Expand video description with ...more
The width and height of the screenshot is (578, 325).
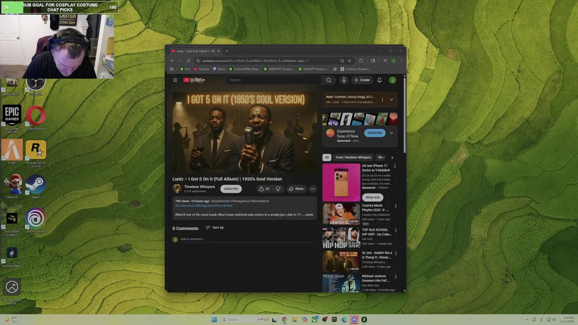click(308, 215)
